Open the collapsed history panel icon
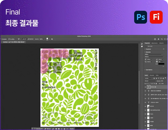168x130 pixels. point(142,44)
